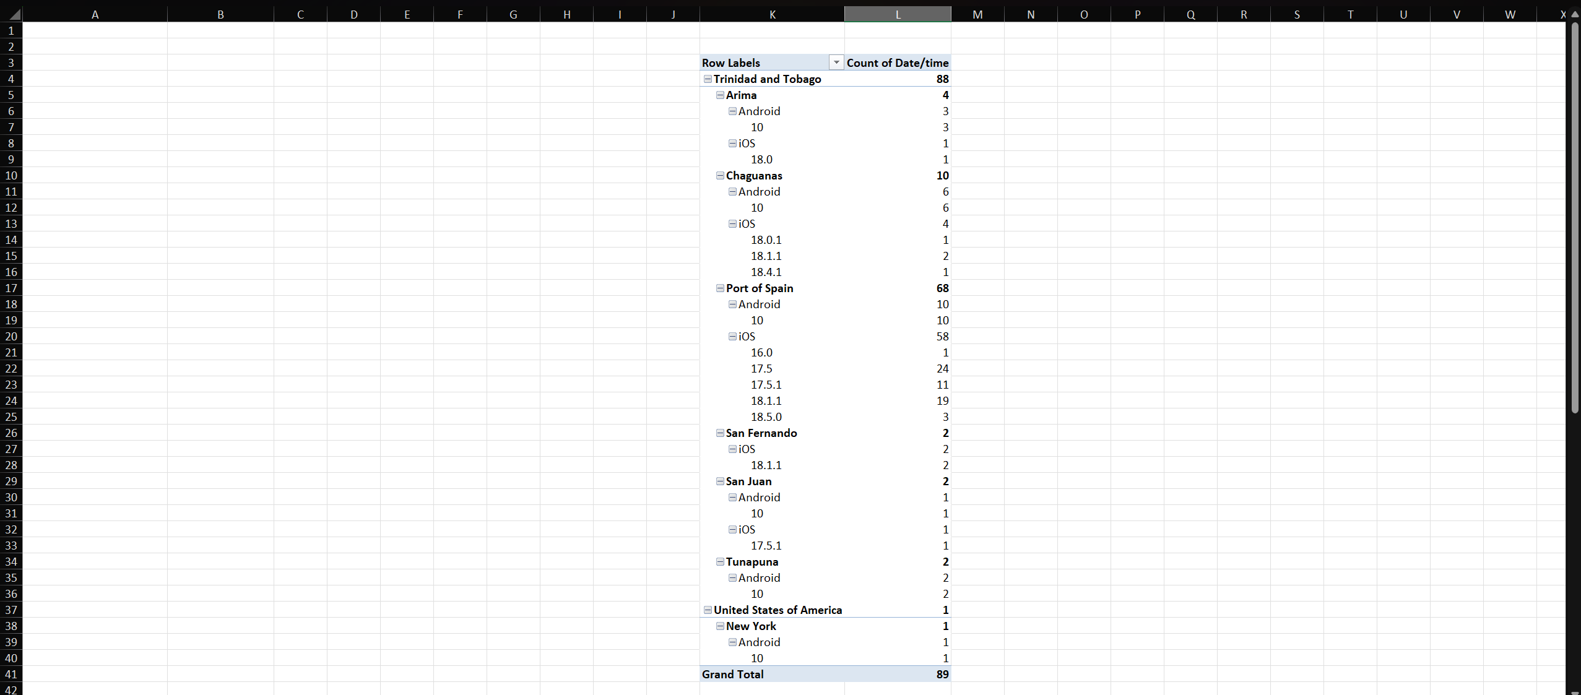Open the Row Labels filter dropdown
This screenshot has width=1581, height=695.
[836, 62]
